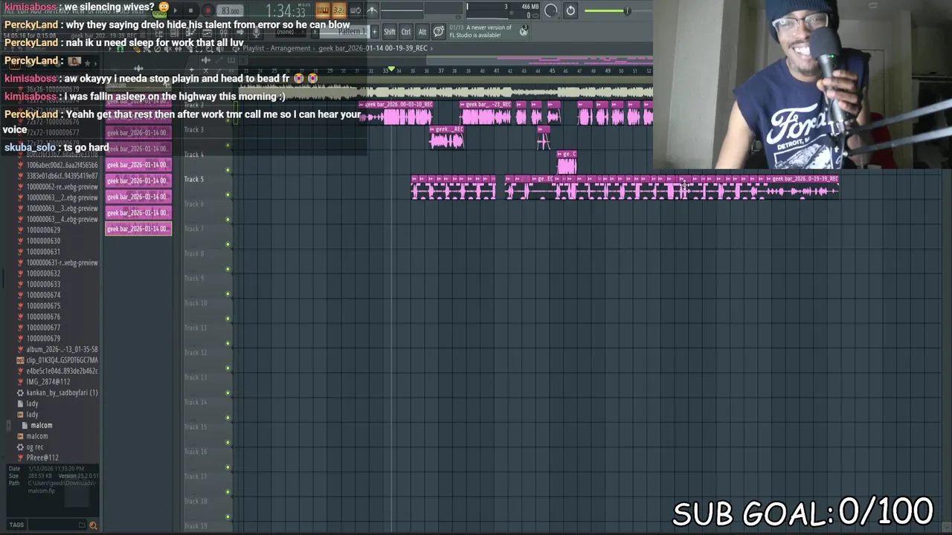Click bar 41 on the timeline ruler
Image resolution: width=952 pixels, height=535 pixels.
pyautogui.click(x=496, y=71)
